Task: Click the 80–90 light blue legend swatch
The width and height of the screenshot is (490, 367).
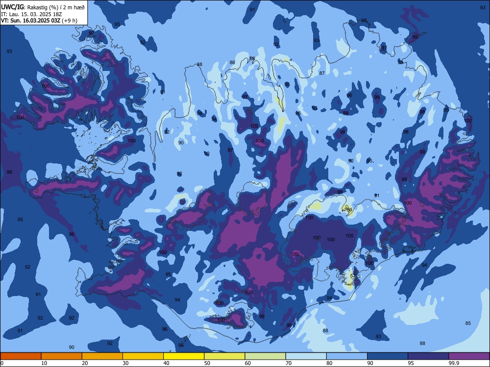Action: (x=347, y=356)
